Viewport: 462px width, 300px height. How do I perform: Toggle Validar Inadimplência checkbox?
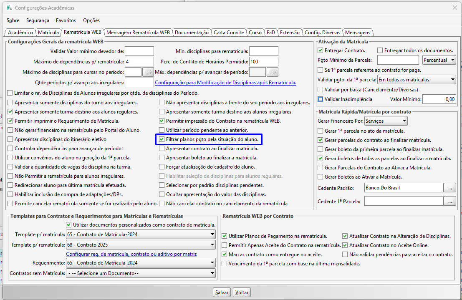coord(320,99)
